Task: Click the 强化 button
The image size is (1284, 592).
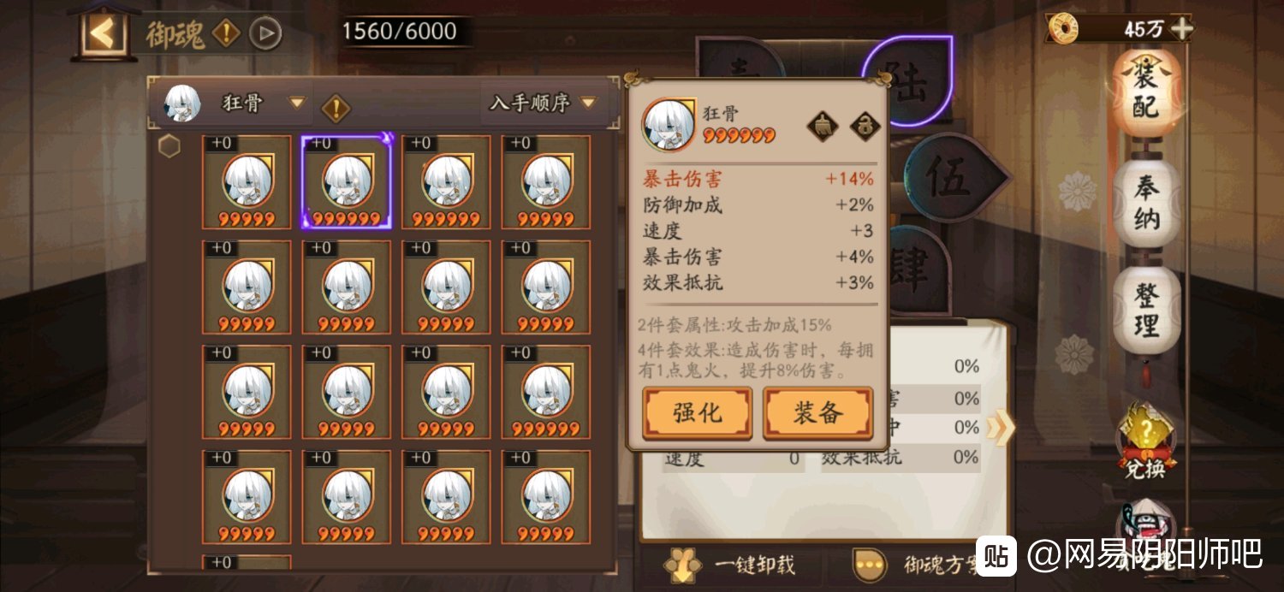Action: (x=698, y=413)
